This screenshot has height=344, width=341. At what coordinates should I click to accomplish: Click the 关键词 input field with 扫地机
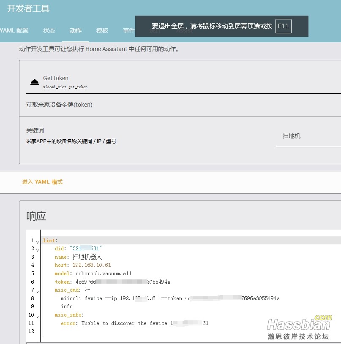tap(308, 136)
